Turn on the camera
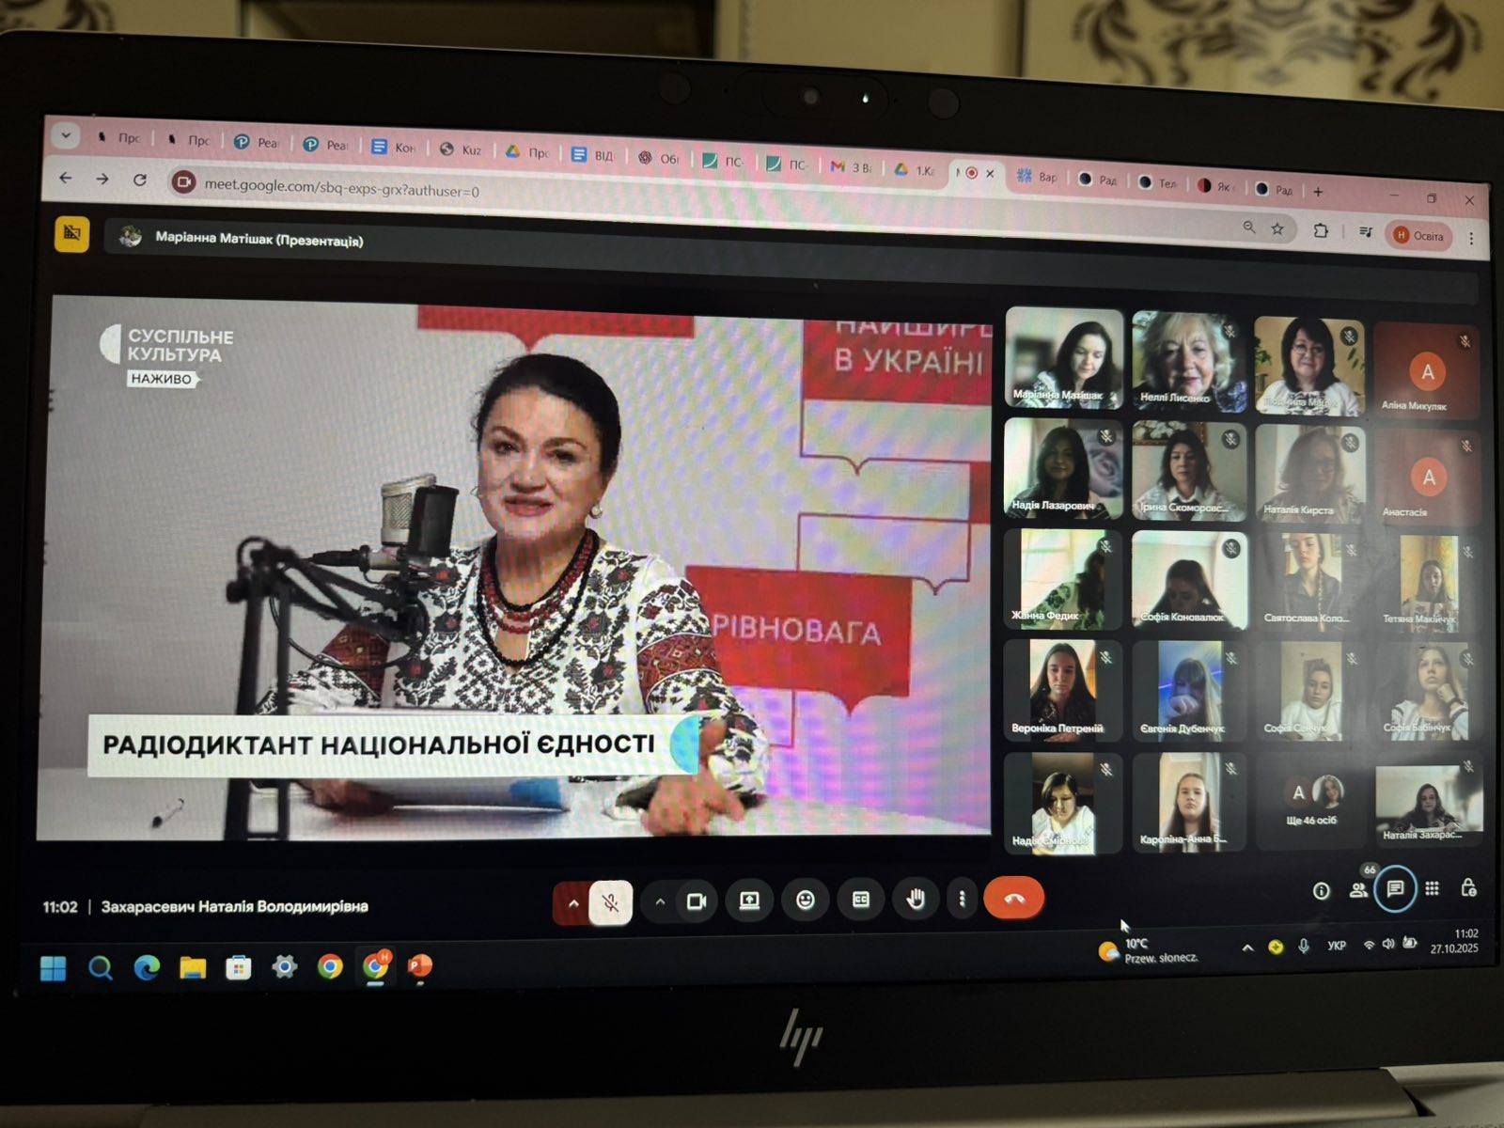Viewport: 1504px width, 1128px height. coord(697,901)
